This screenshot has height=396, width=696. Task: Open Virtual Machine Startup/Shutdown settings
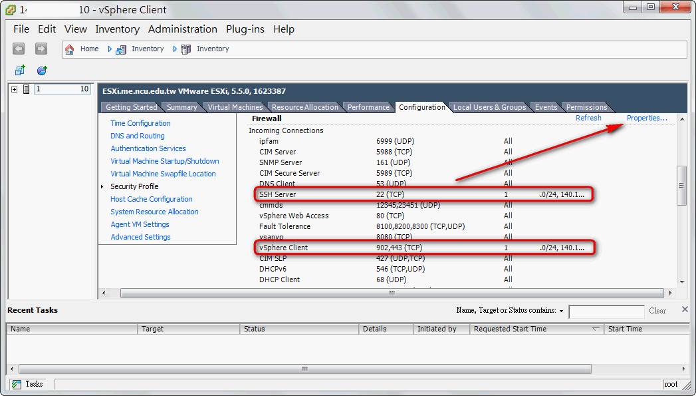(165, 161)
